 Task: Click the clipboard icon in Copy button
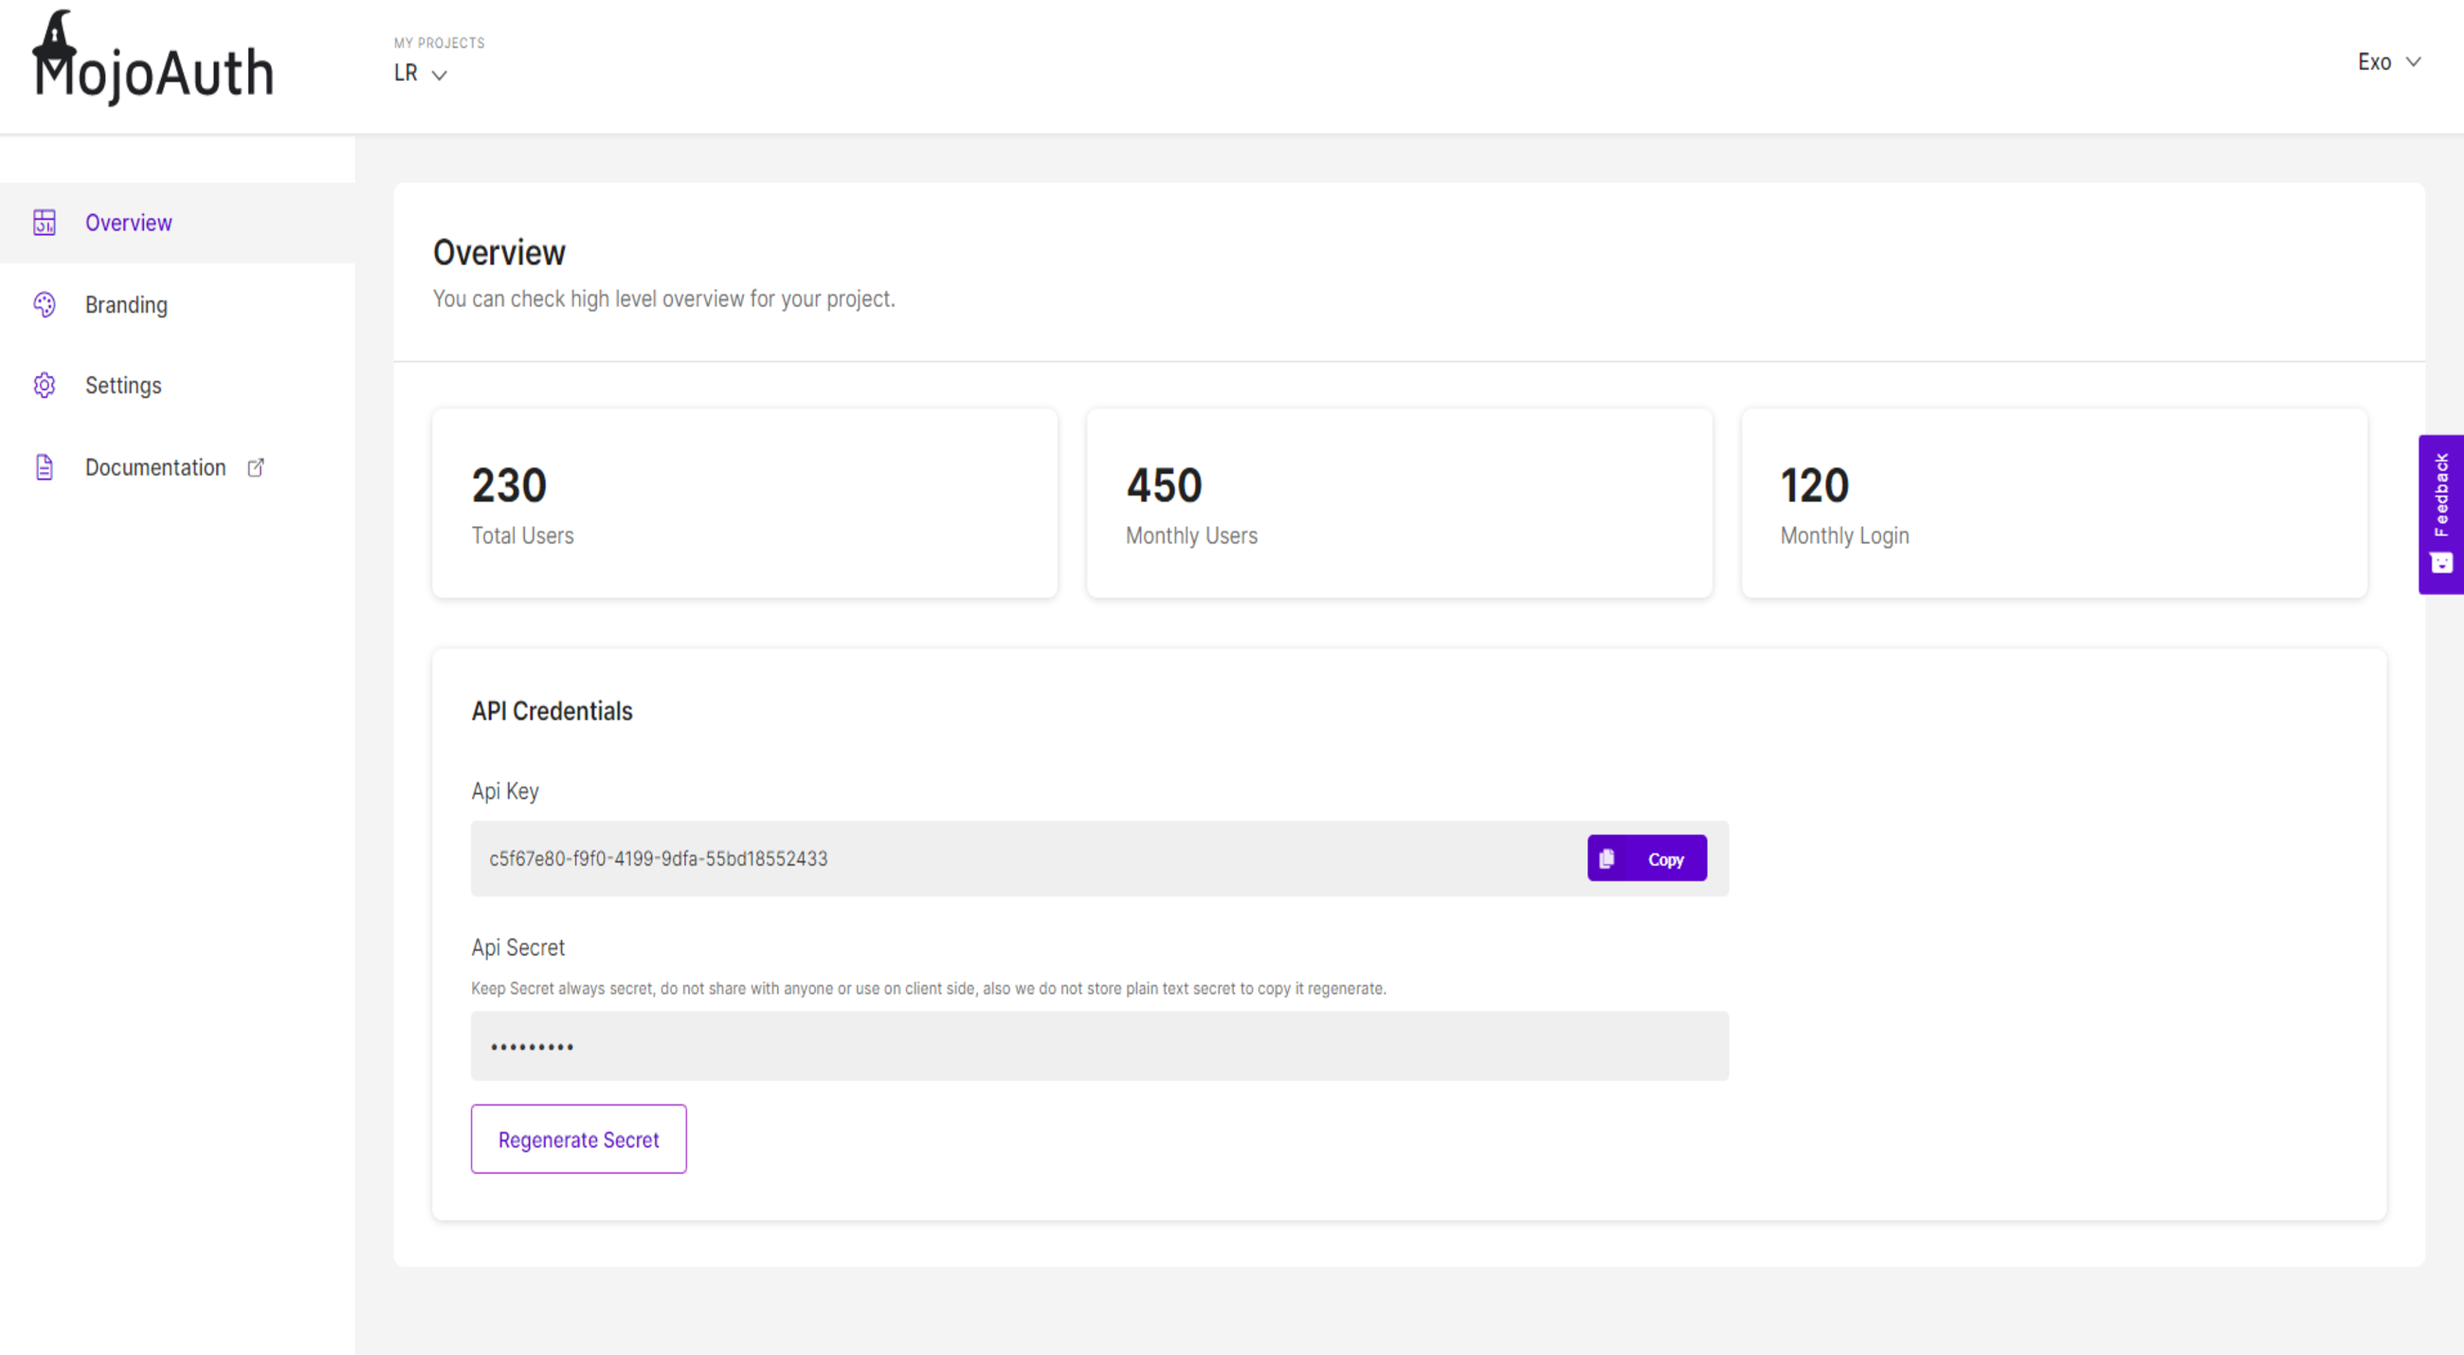pyautogui.click(x=1607, y=858)
